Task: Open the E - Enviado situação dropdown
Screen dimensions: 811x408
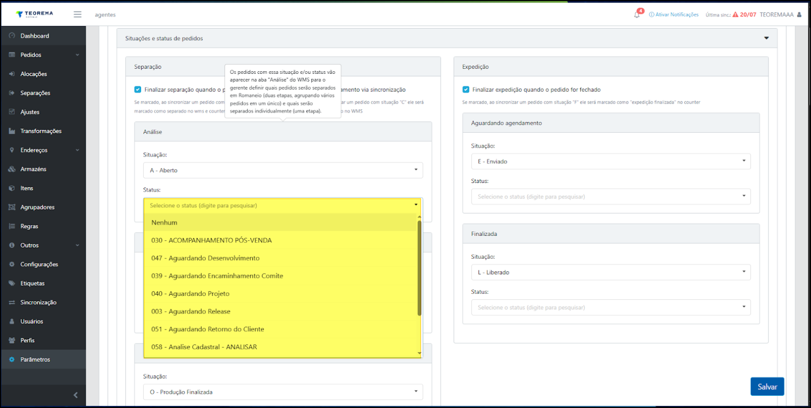Action: (611, 161)
